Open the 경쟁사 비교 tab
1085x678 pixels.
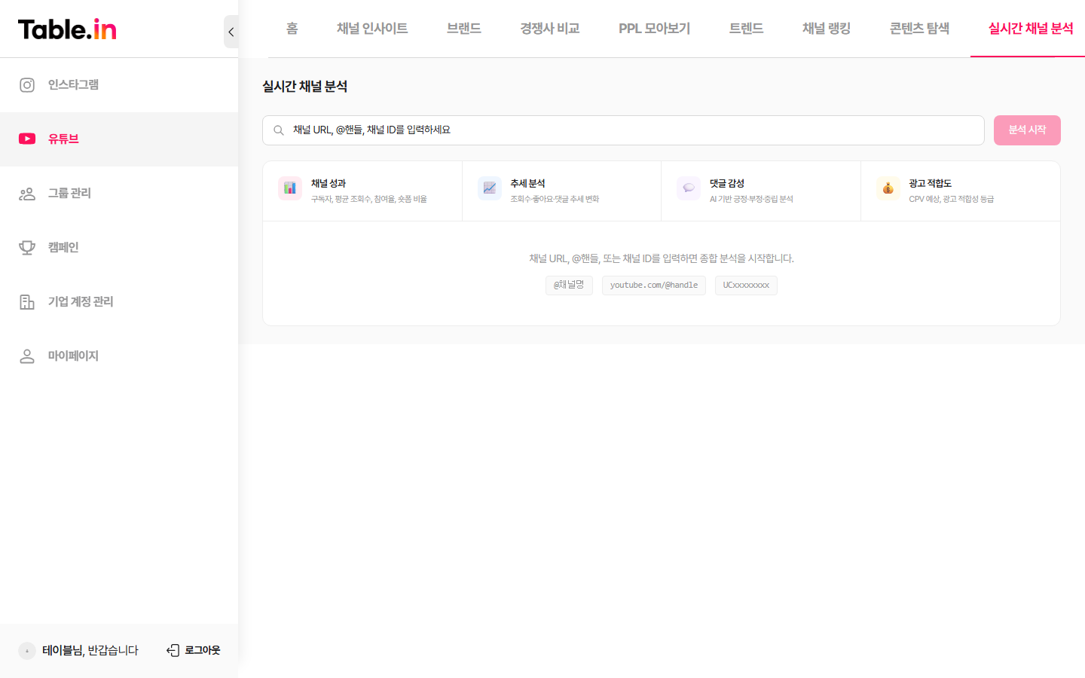tap(549, 29)
